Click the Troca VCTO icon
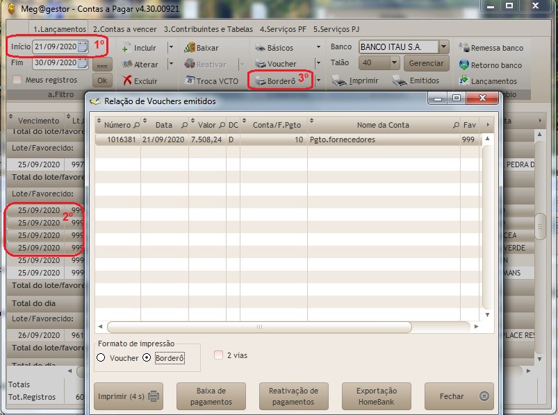Image resolution: width=558 pixels, height=415 pixels. (x=190, y=81)
